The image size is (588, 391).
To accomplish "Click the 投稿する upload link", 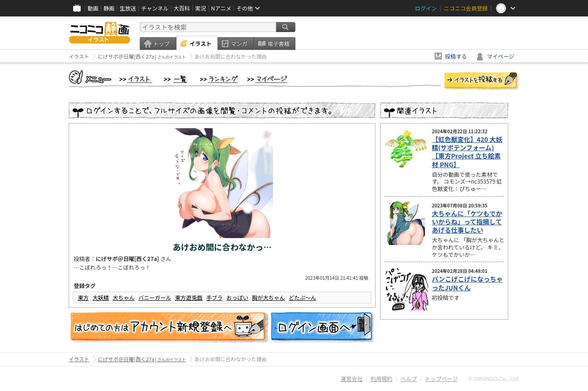I will point(451,56).
